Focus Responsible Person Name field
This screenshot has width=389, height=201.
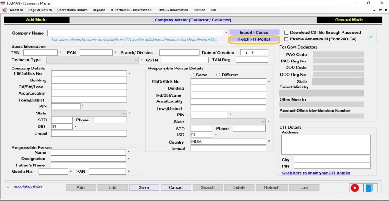(x=88, y=152)
